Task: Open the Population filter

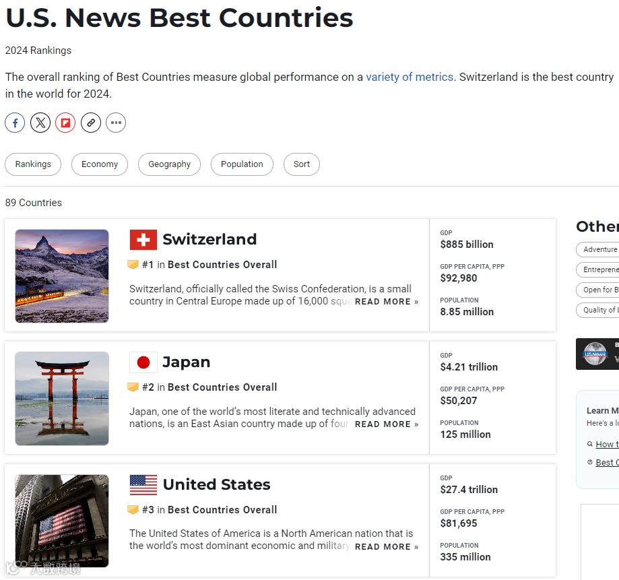Action: [242, 164]
